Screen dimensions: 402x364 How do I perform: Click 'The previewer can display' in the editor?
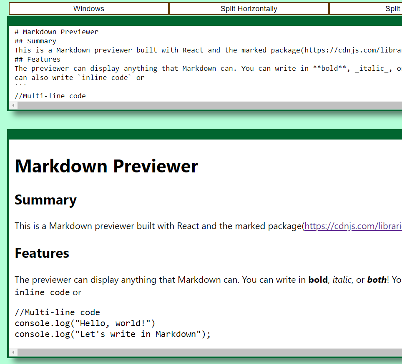point(67,69)
